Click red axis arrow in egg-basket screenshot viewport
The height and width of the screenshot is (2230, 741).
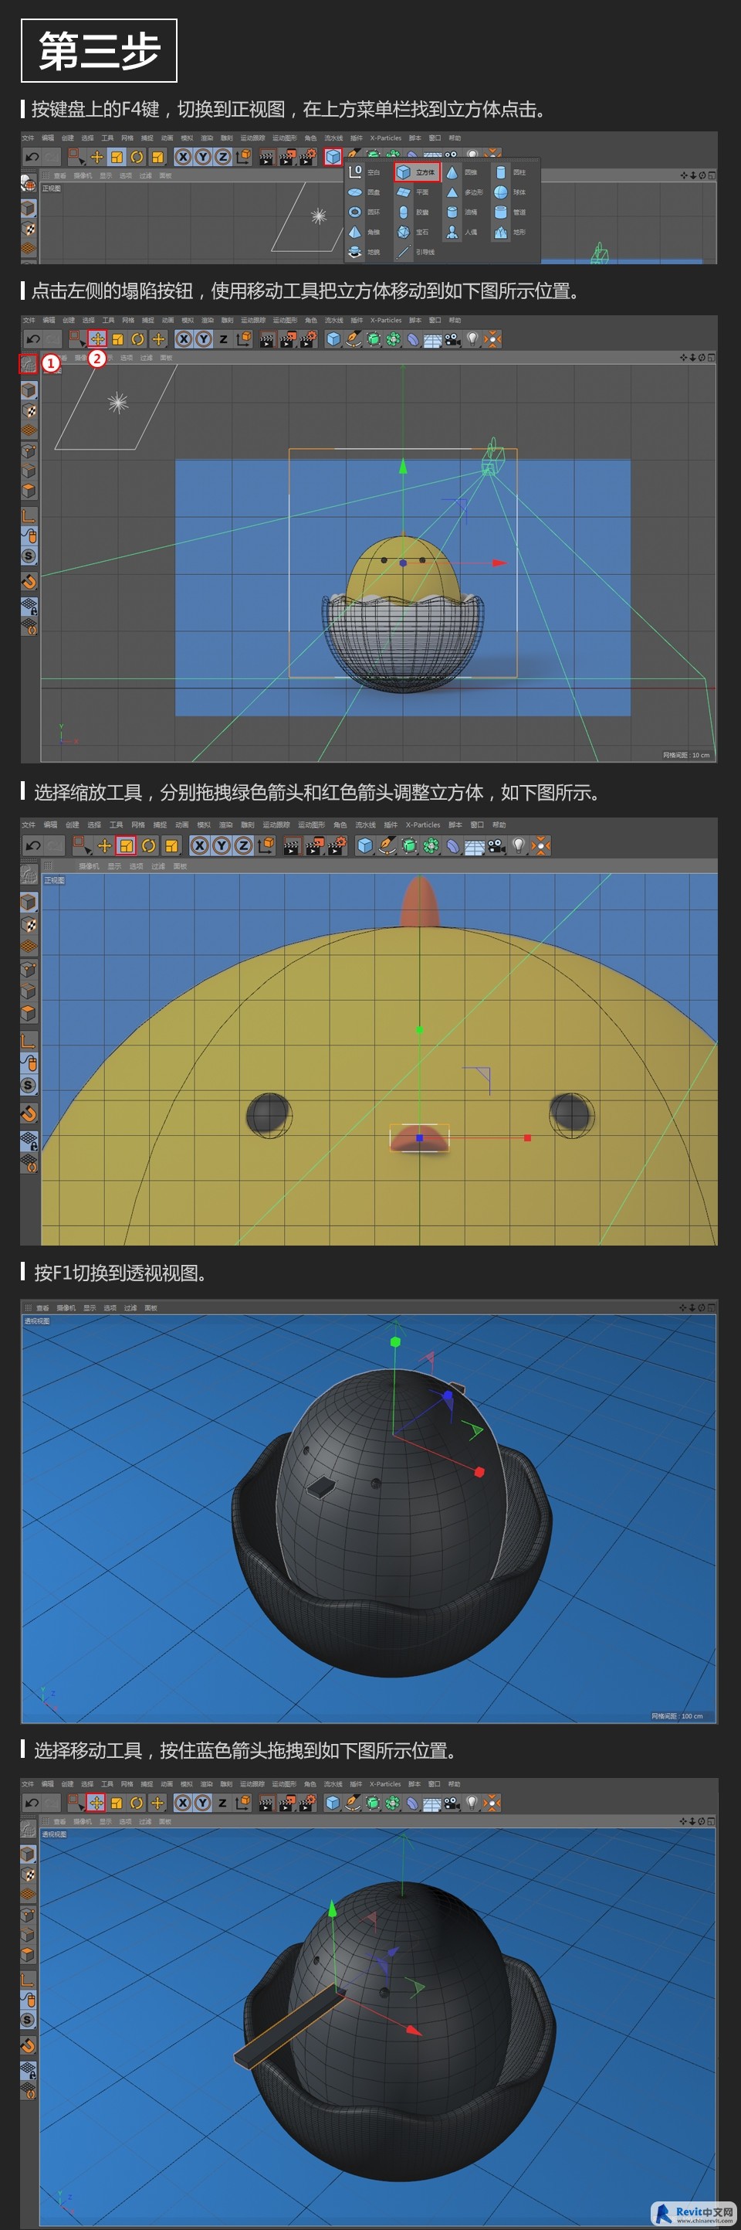coord(499,563)
